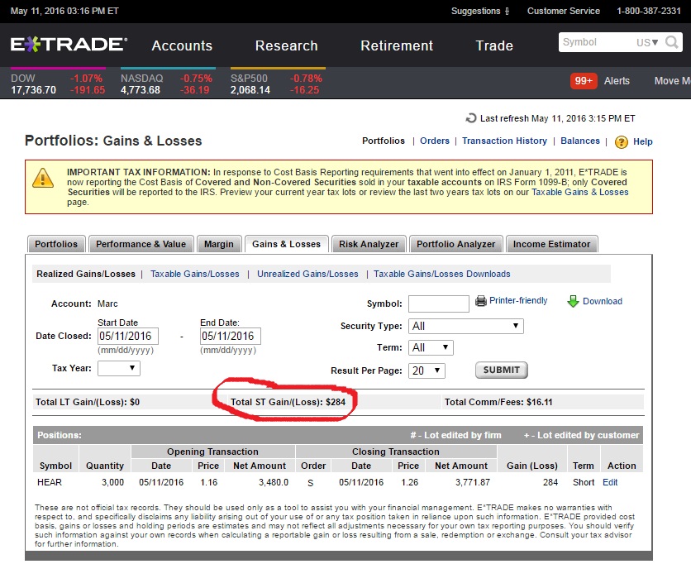Image resolution: width=691 pixels, height=564 pixels.
Task: Open the Transaction History link
Action: (x=504, y=141)
